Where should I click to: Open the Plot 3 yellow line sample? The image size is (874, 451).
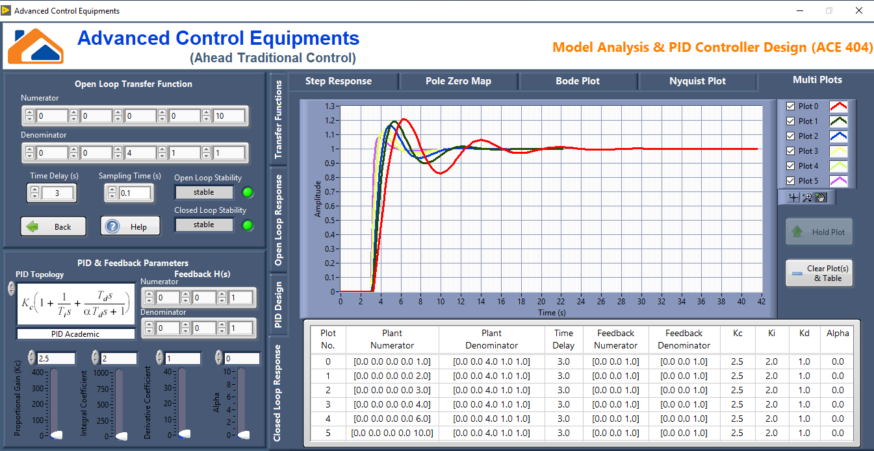838,151
